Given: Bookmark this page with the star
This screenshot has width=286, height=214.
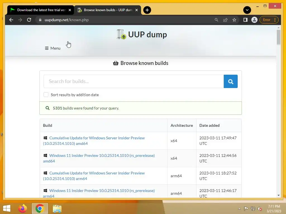Looking at the screenshot, I should (x=234, y=20).
